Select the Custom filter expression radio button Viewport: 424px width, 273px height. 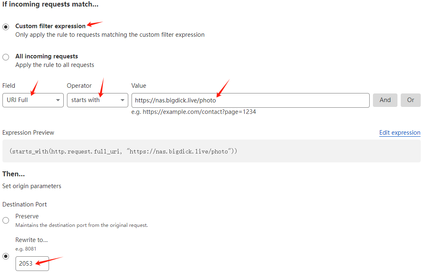6,27
